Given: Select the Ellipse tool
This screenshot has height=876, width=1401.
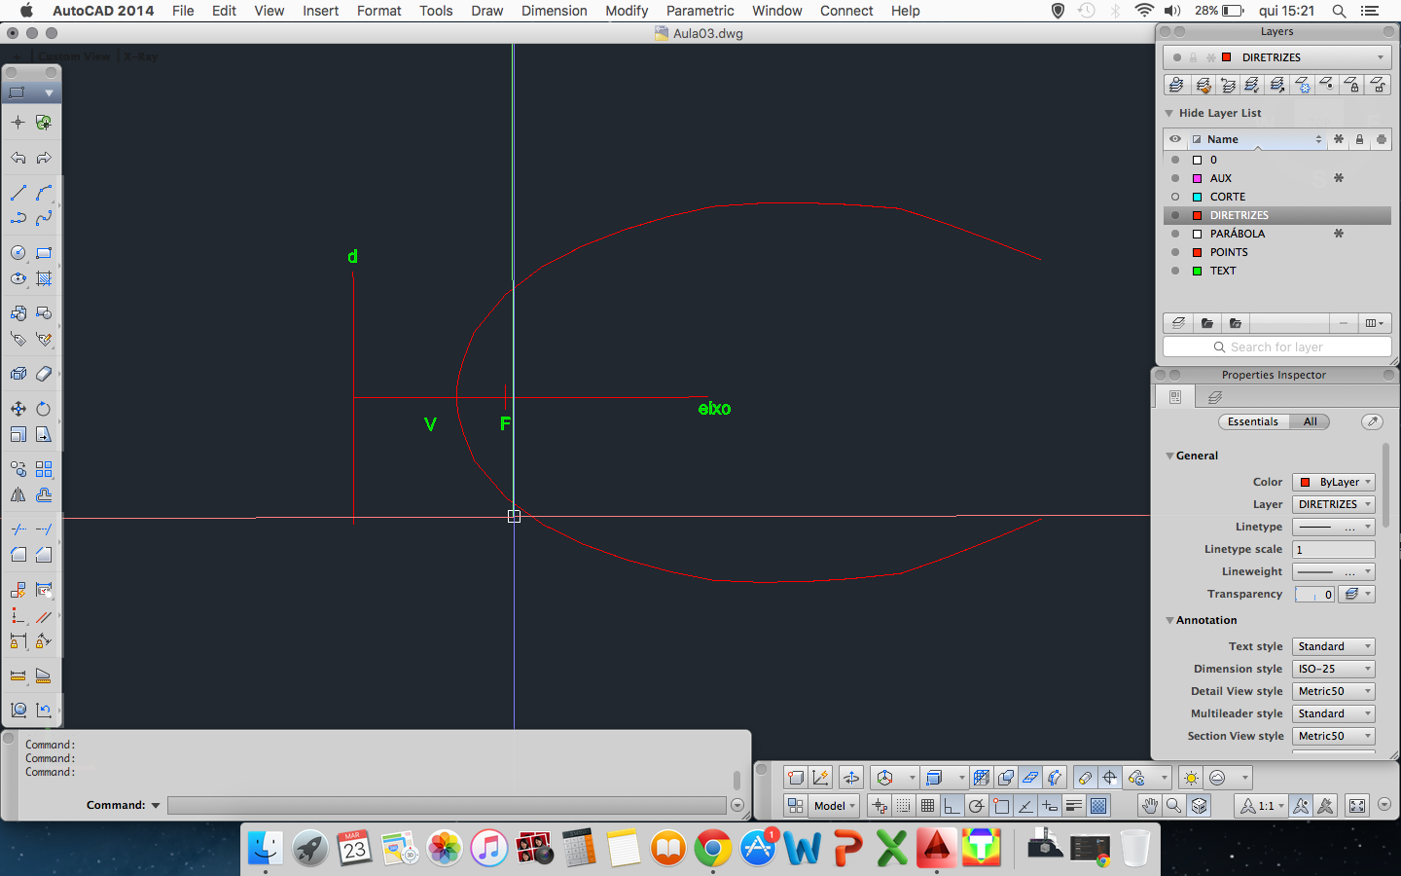Looking at the screenshot, I should [18, 278].
